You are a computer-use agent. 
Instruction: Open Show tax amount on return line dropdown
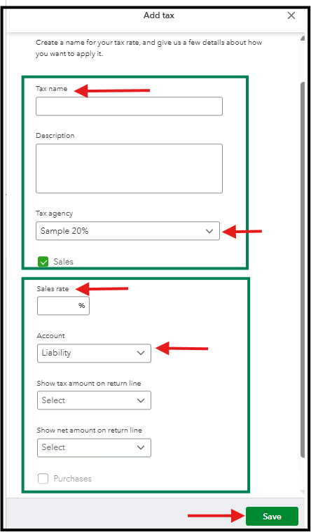tap(94, 400)
